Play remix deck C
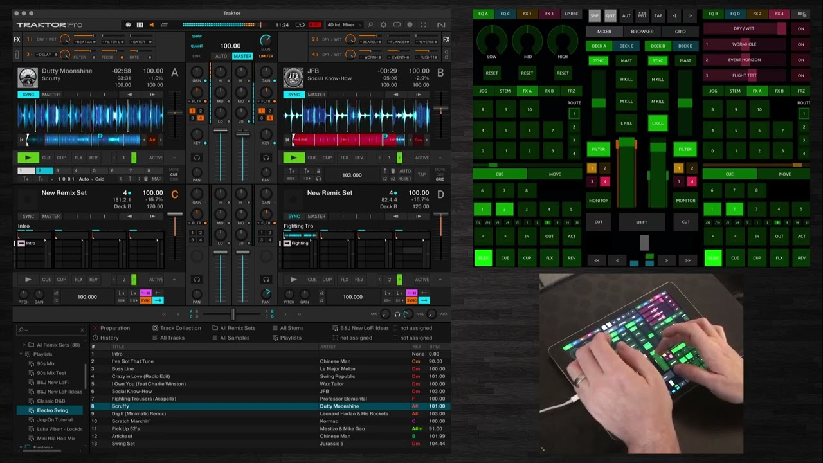Viewport: 823px width, 463px height. (x=28, y=280)
